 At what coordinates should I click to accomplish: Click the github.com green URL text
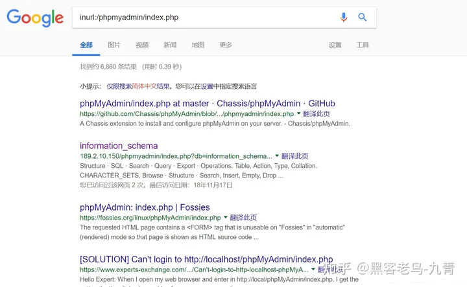tap(187, 114)
